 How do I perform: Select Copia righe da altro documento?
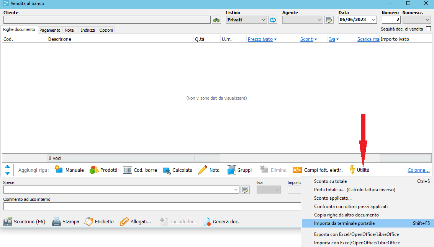[367, 215]
